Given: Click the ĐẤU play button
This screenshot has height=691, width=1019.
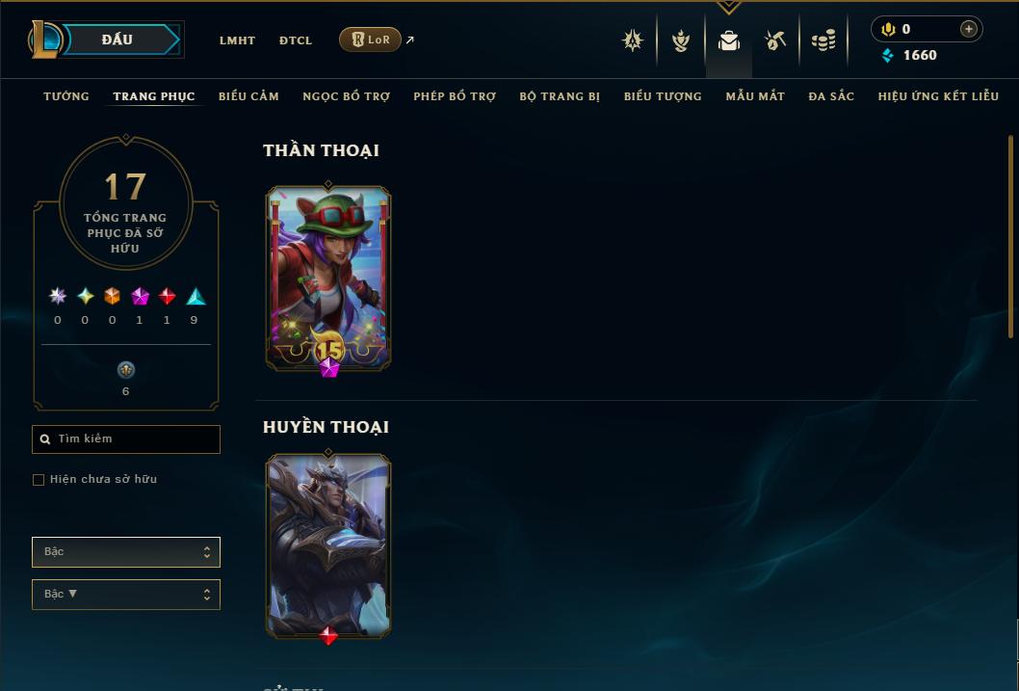Looking at the screenshot, I should pyautogui.click(x=117, y=40).
